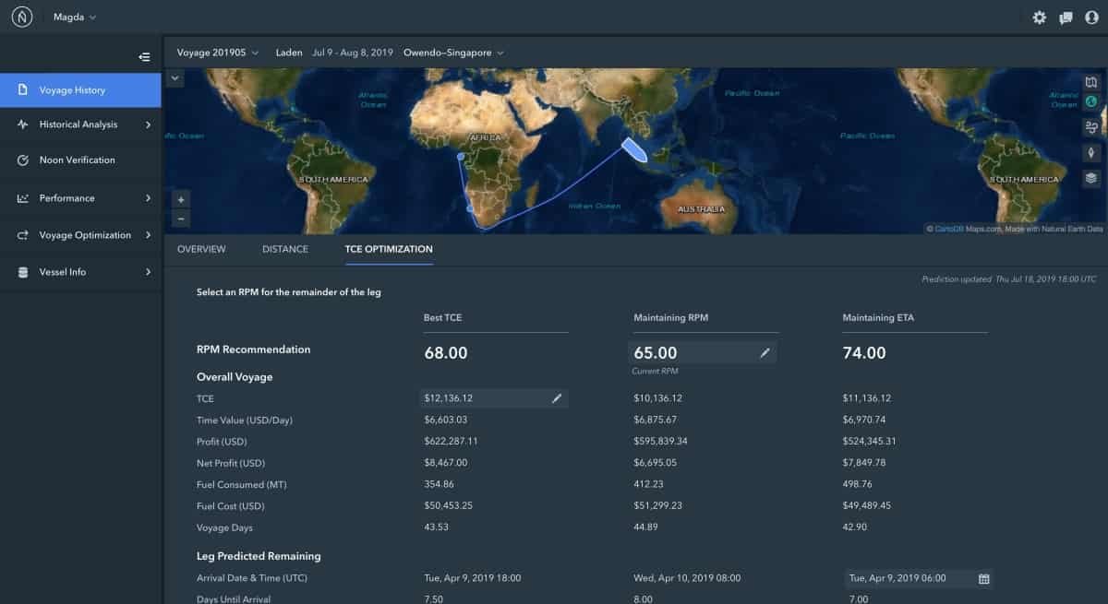Select the Best TCE column header

coord(442,318)
